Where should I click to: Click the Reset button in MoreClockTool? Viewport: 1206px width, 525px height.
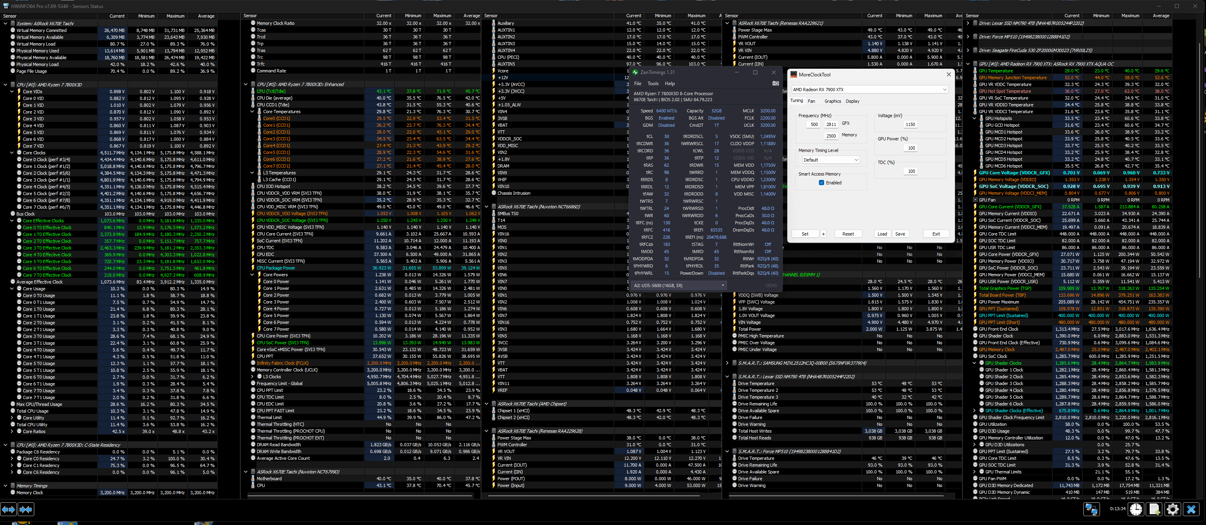pos(848,234)
